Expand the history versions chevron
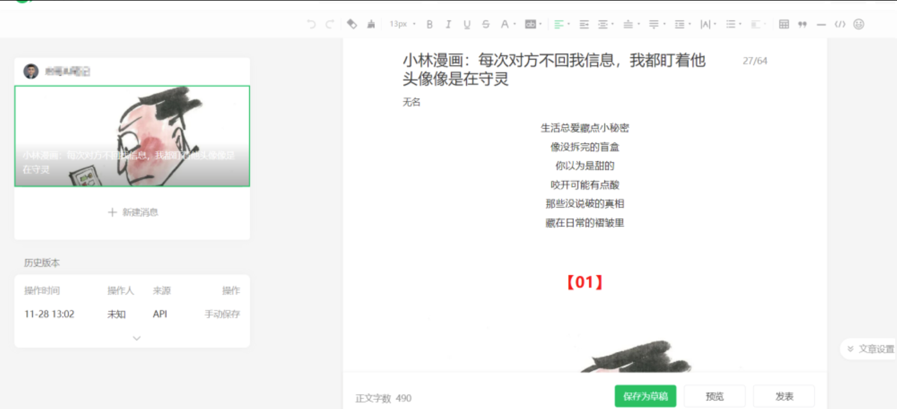Viewport: 897px width, 409px height. click(x=136, y=338)
